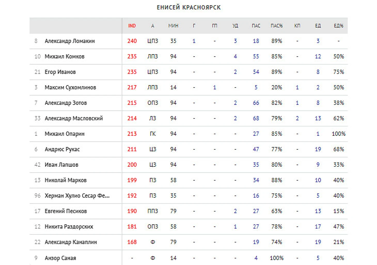Click Раздорских's shots value 1
The image size is (377, 265).
235,227
